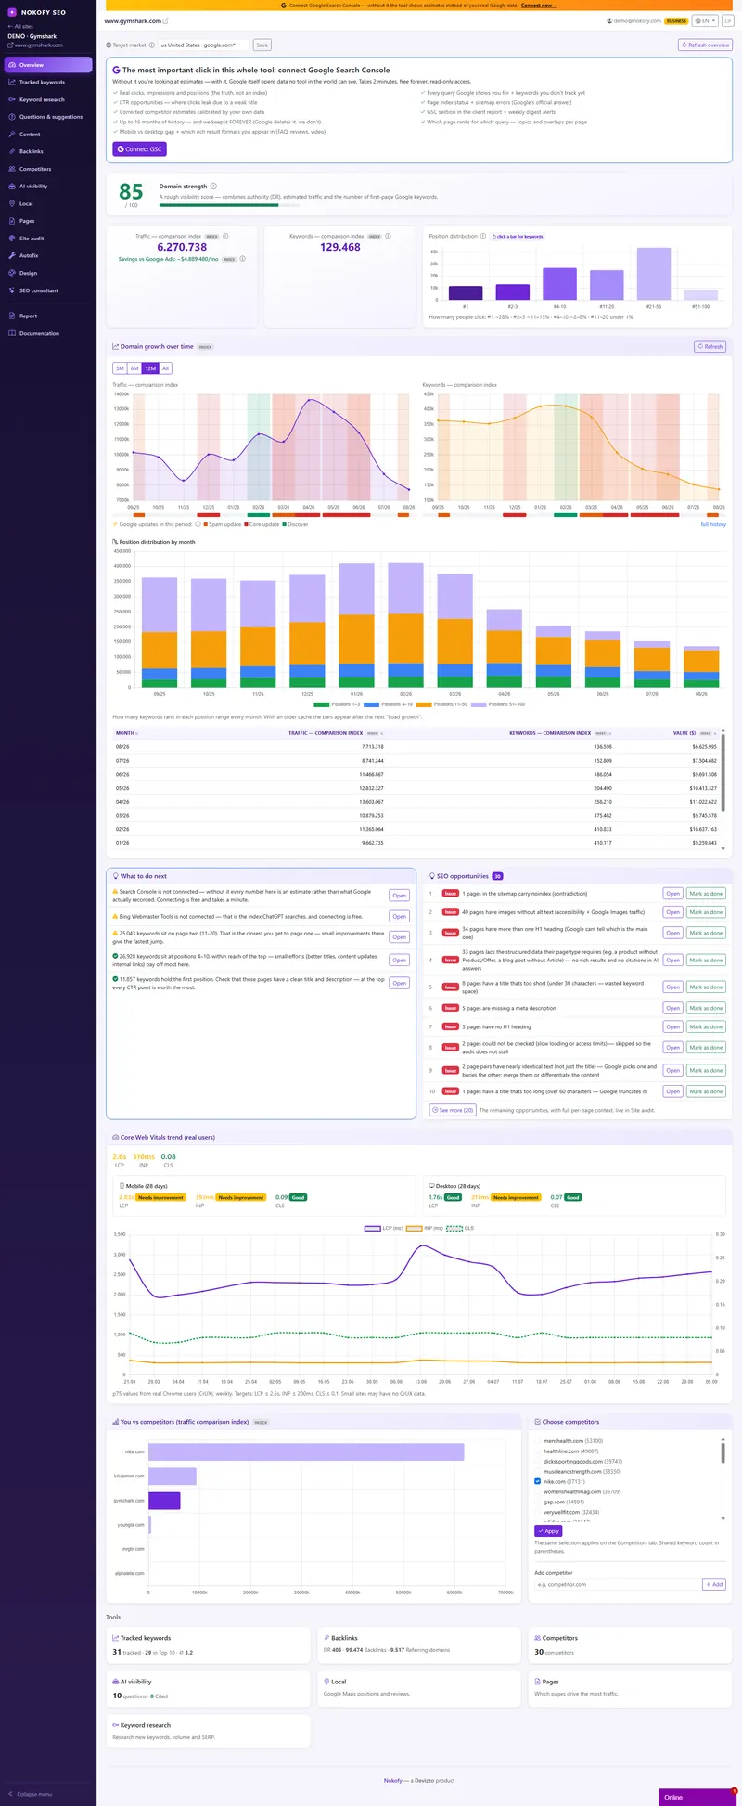Expand more SEO opportunities with See more (20)
The image size is (742, 1806).
coord(453,1110)
